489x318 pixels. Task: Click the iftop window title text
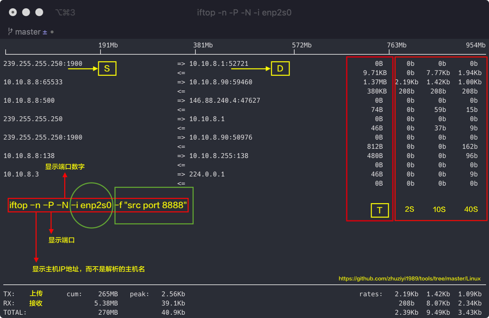click(244, 13)
